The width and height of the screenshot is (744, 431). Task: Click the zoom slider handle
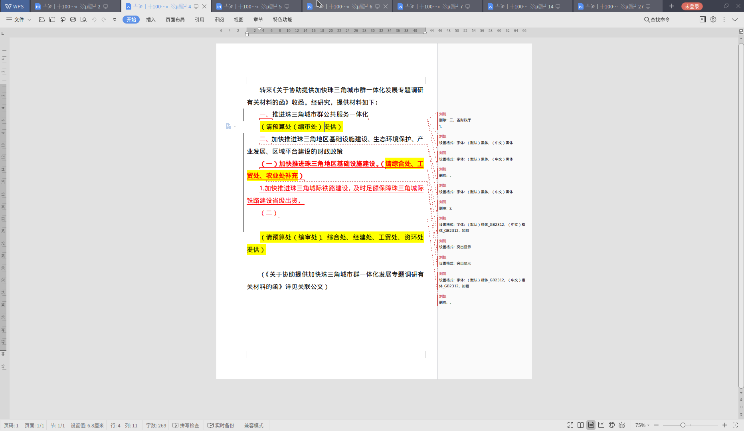[683, 425]
